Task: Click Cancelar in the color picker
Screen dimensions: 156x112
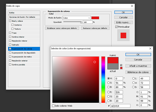Action: click(x=138, y=59)
